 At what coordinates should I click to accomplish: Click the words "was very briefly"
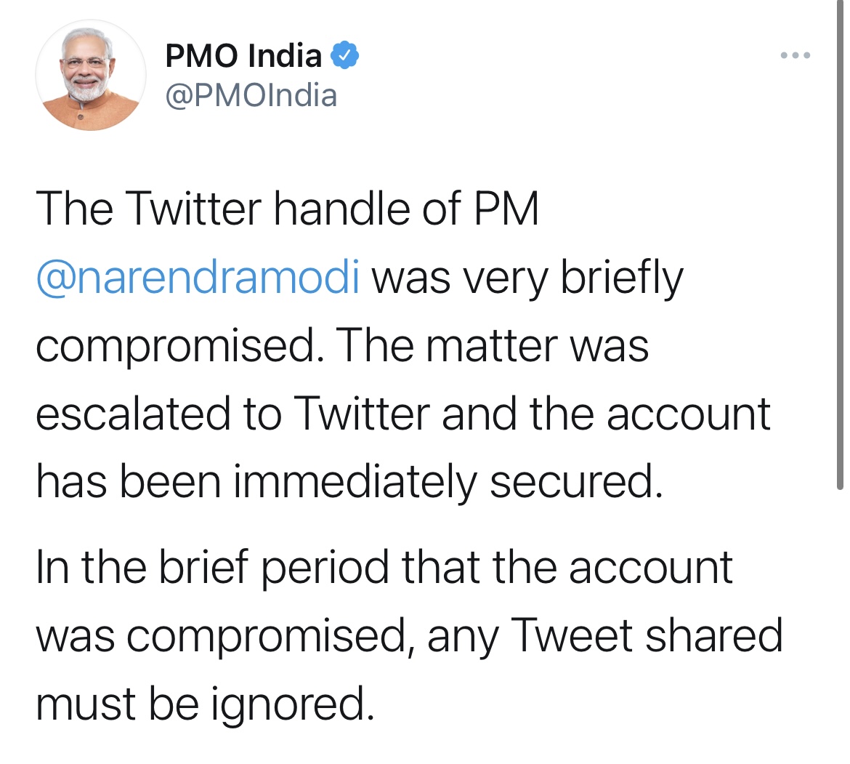point(527,278)
